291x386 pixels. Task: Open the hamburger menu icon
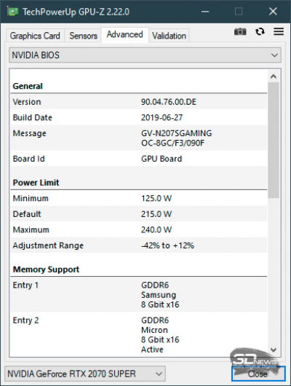pos(279,31)
